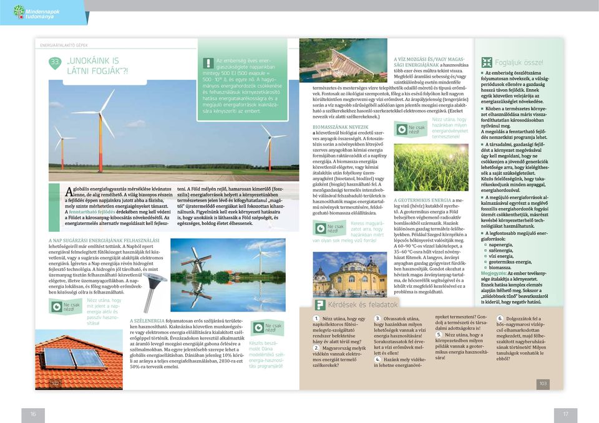Screen dimensions: 599x423
Task: Click the vízi energia list item
Action: (501, 256)
